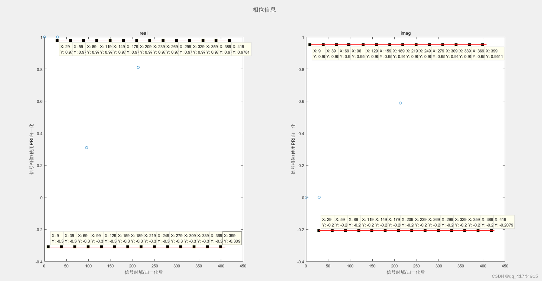This screenshot has width=542, height=281.
Task: Click tick label "200" on imag x-axis
Action: click(394, 266)
